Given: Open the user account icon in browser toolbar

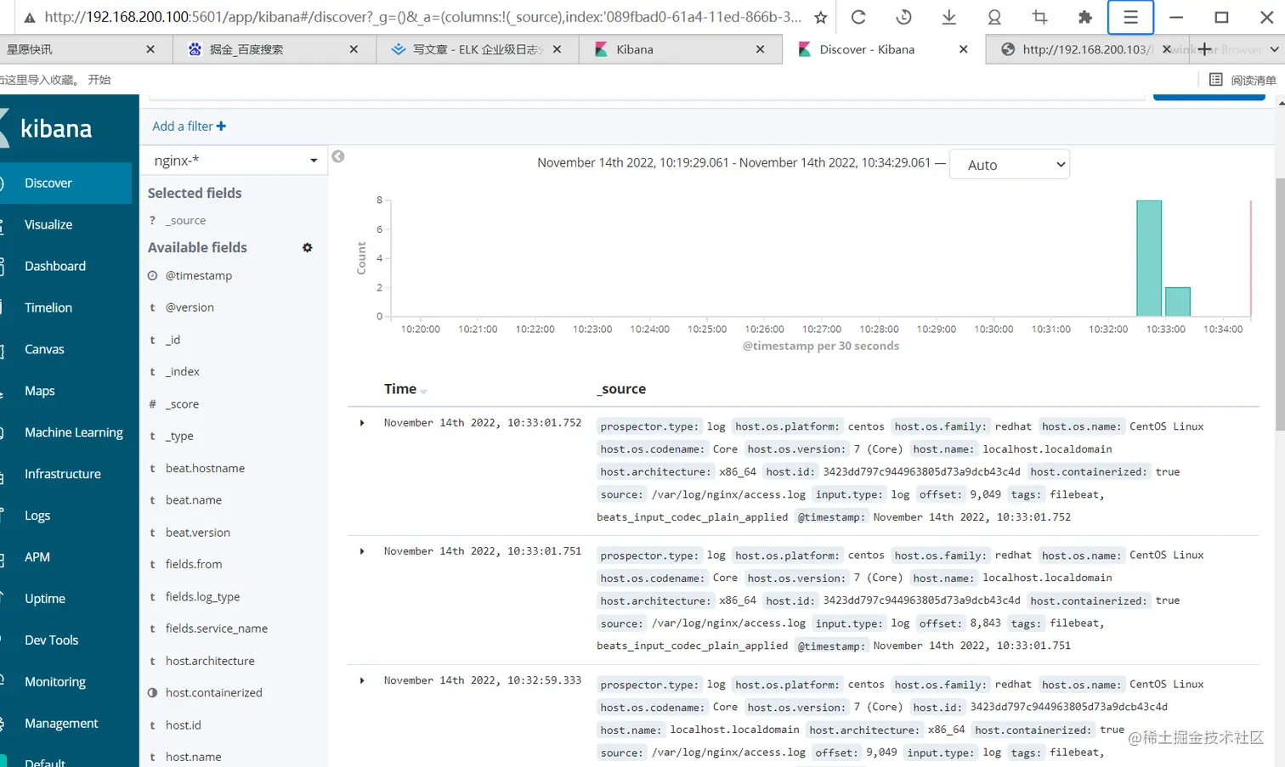Looking at the screenshot, I should click(x=994, y=17).
